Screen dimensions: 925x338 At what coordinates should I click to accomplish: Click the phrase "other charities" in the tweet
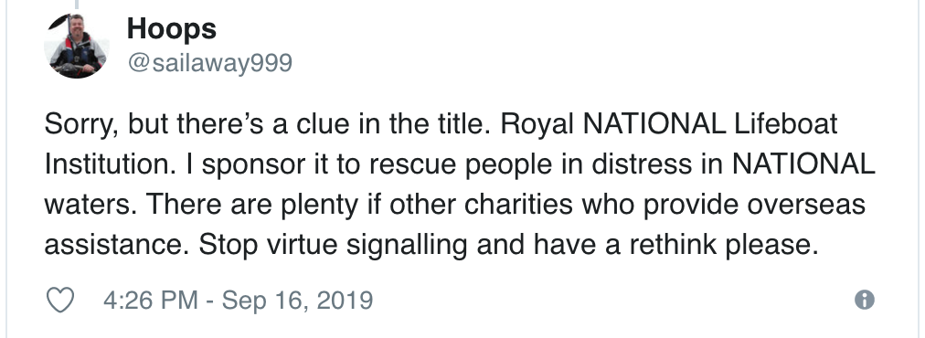click(x=481, y=205)
